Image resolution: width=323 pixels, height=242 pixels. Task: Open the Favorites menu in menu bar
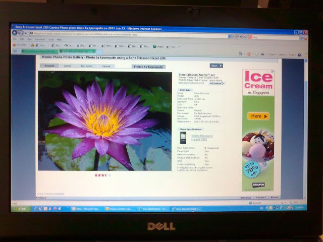pos(40,39)
